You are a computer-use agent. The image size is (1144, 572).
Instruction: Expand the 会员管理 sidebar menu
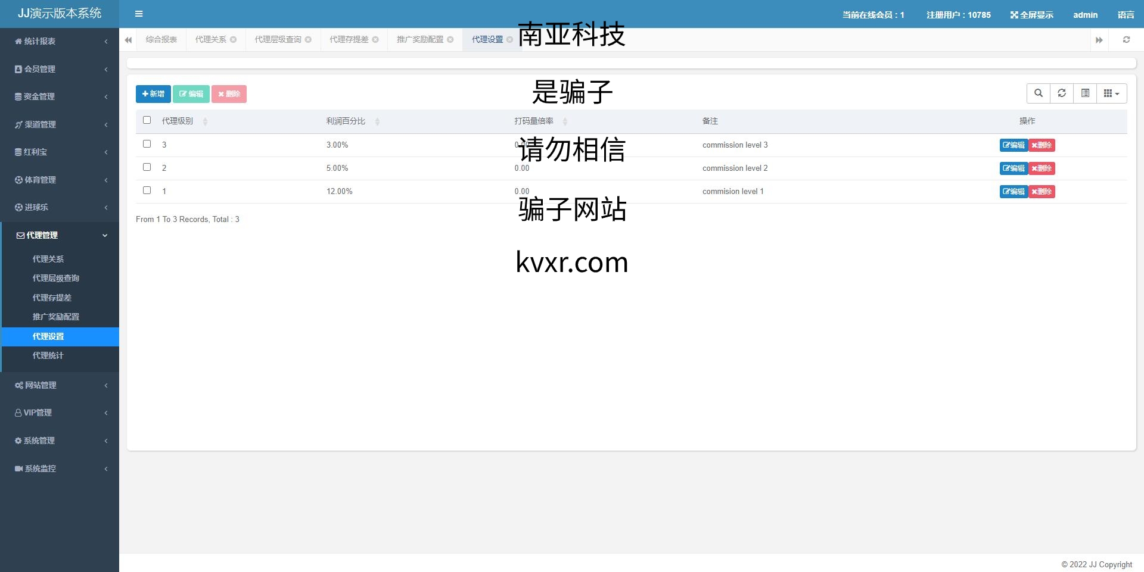coord(60,69)
